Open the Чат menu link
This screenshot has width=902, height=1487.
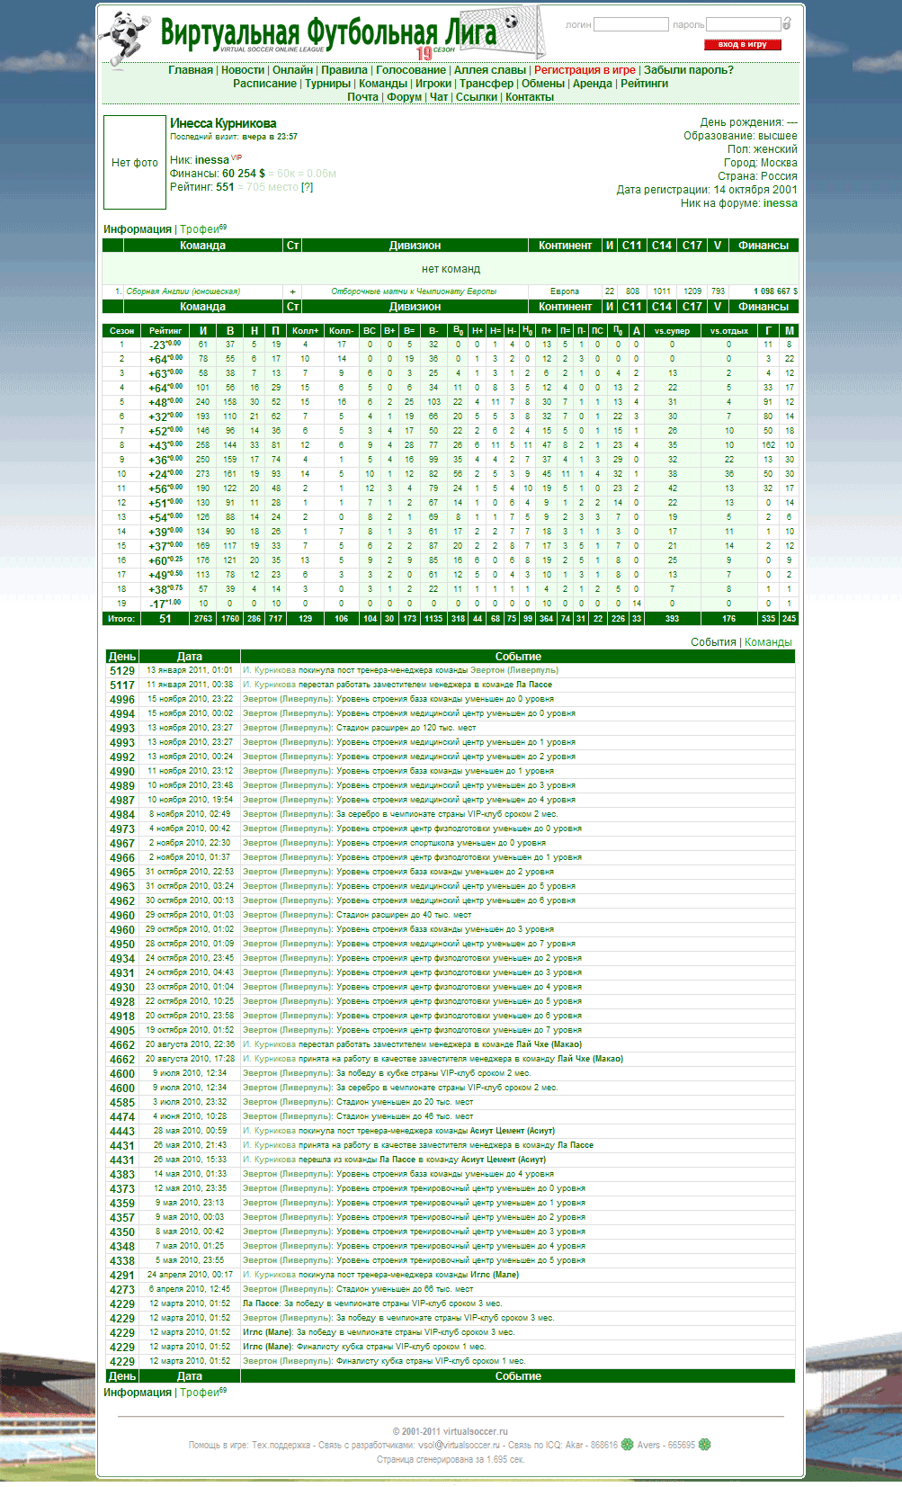pyautogui.click(x=439, y=97)
